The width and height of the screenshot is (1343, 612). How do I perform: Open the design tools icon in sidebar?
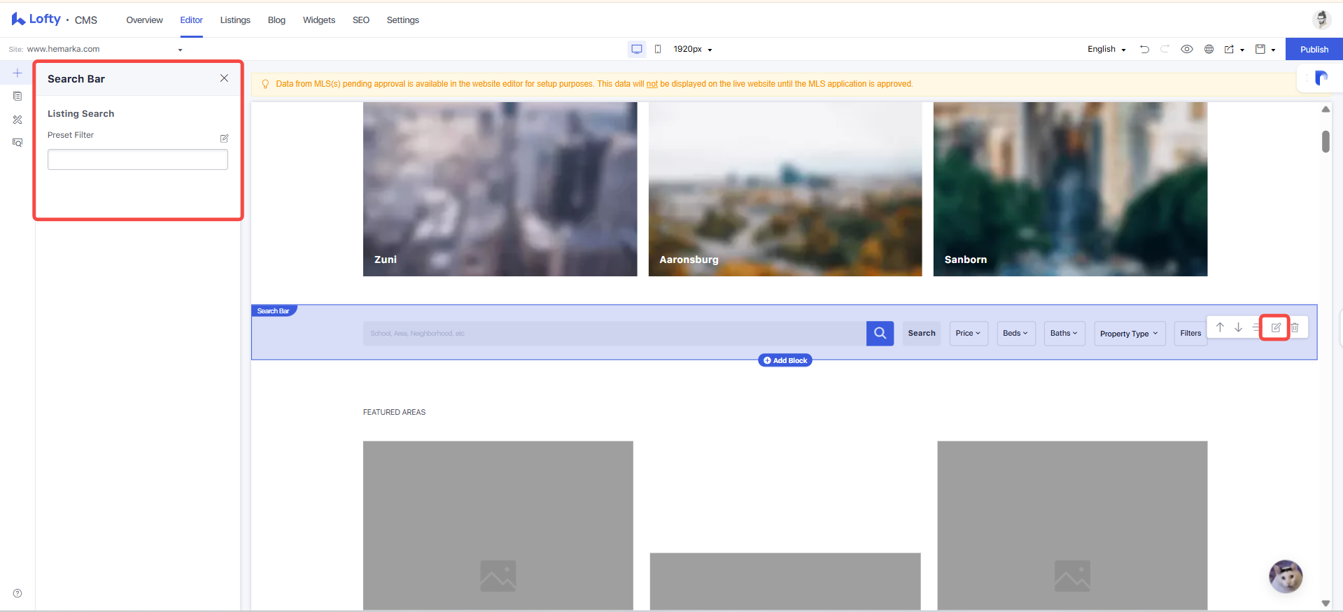17,120
